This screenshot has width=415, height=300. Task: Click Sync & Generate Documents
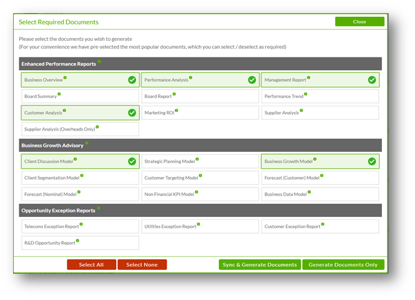(x=260, y=264)
